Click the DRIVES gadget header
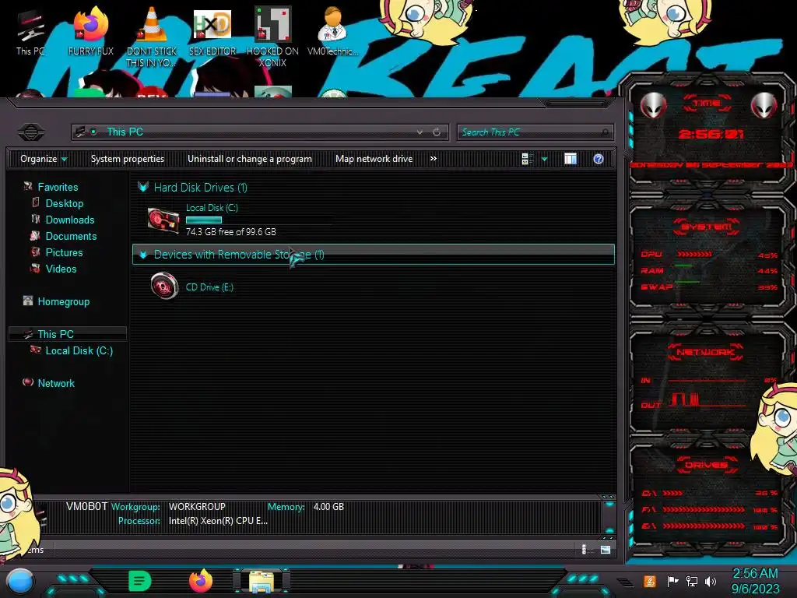The height and width of the screenshot is (598, 797). pos(705,465)
